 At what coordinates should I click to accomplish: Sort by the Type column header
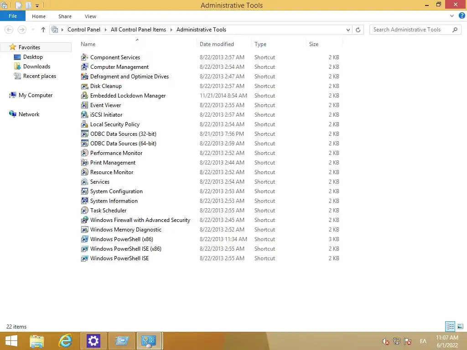click(x=260, y=44)
